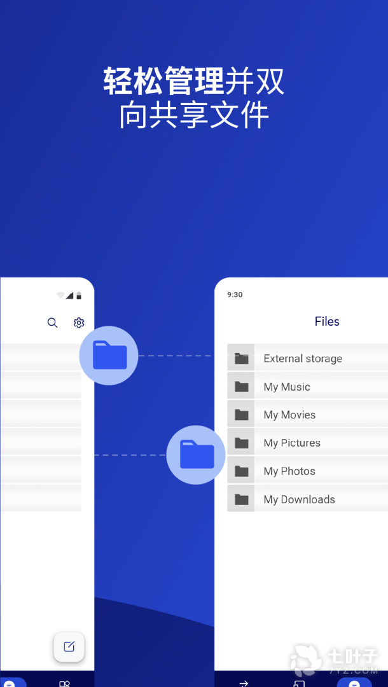388x687 pixels.
Task: Open the My Pictures folder row
Action: pyautogui.click(x=308, y=443)
